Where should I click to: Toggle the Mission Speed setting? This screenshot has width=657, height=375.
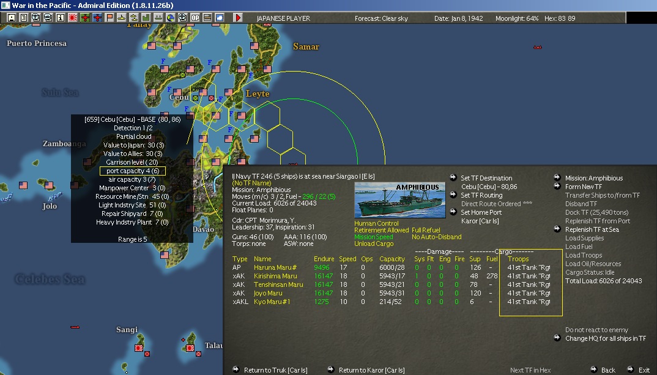[374, 237]
